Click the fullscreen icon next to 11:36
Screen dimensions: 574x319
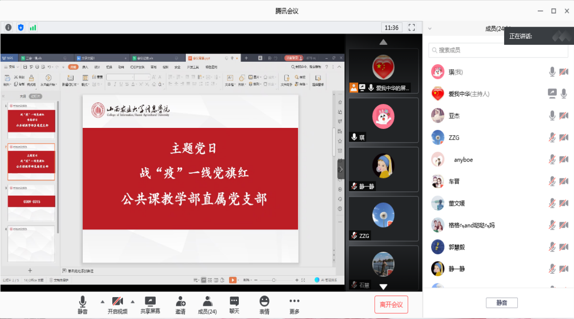tap(412, 28)
